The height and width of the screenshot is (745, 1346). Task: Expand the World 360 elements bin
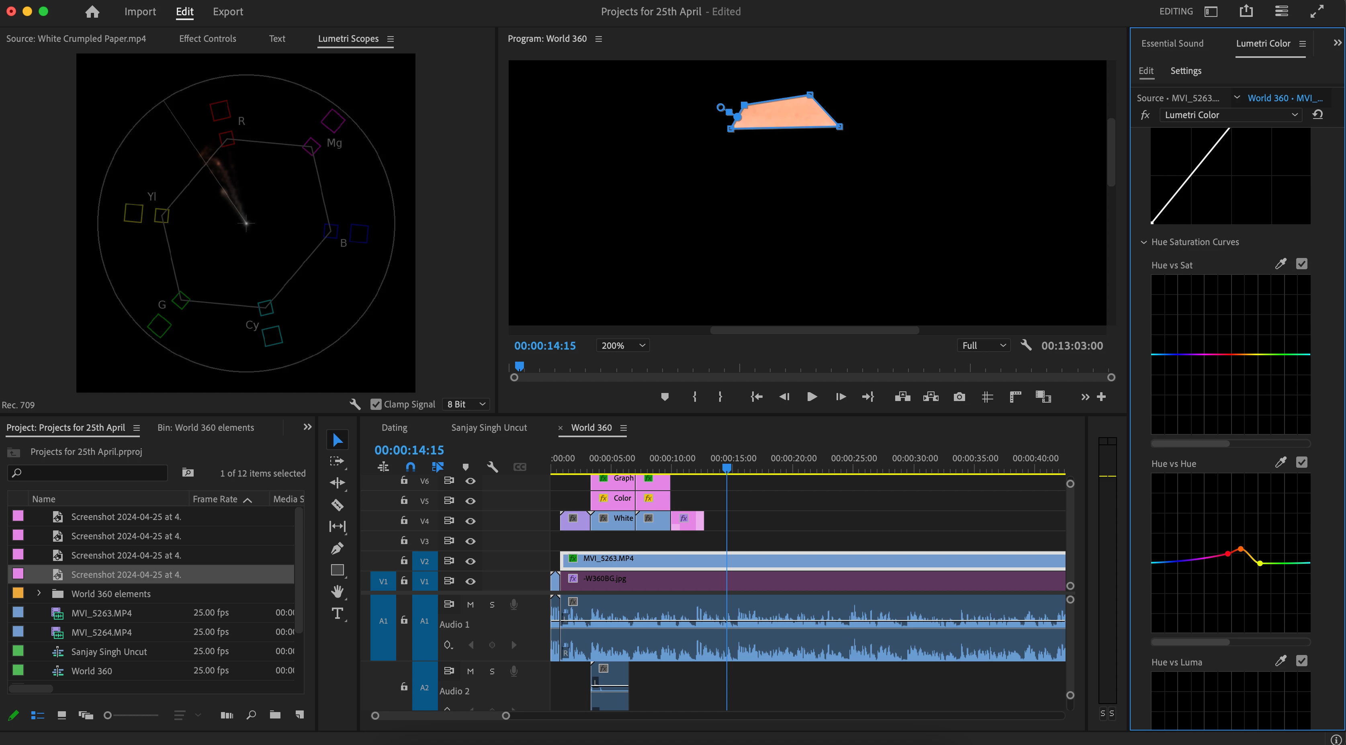[x=39, y=594]
